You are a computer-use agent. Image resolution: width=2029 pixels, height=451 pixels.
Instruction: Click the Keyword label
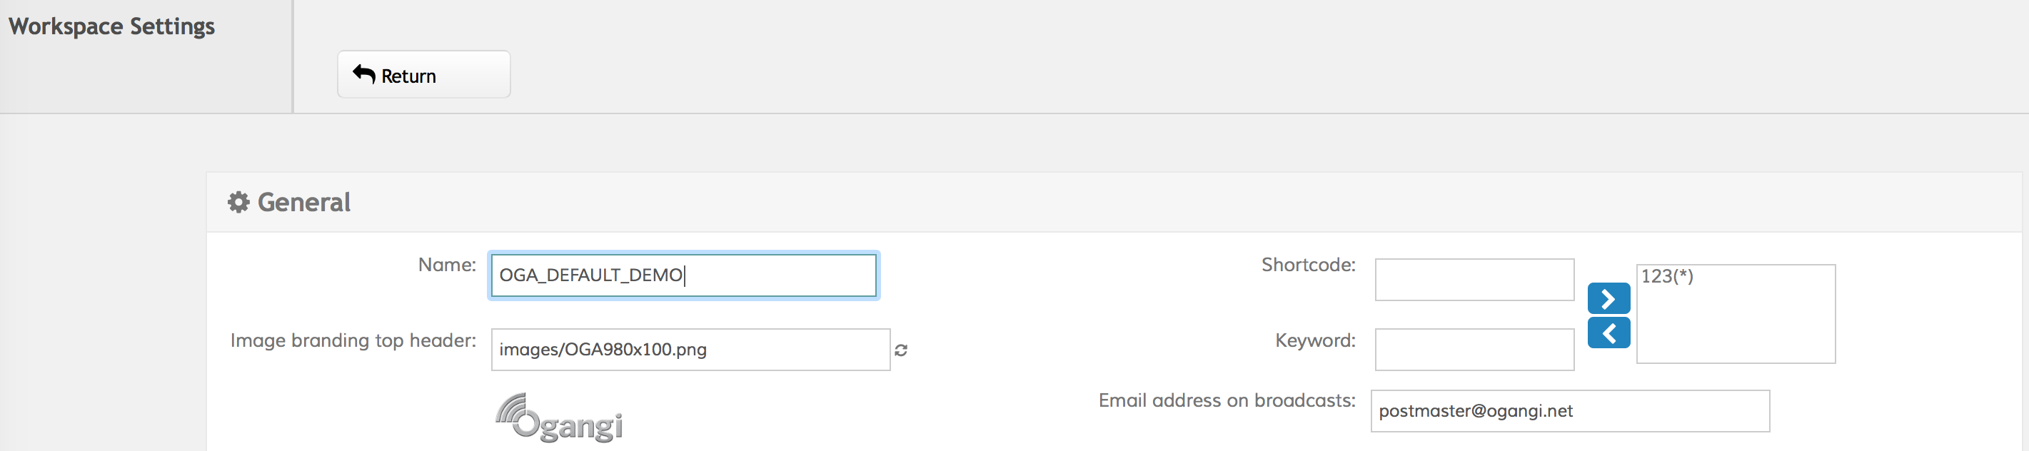pos(1314,341)
